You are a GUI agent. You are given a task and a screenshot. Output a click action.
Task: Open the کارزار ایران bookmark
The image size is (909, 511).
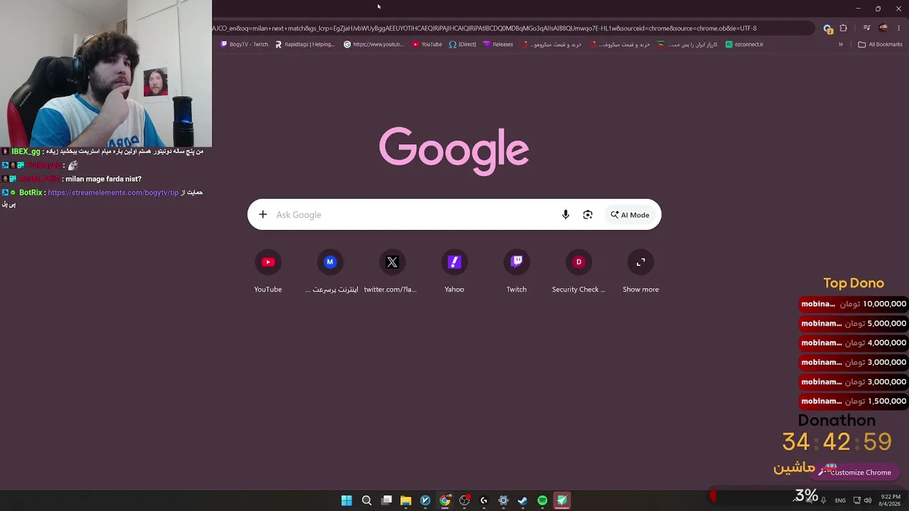pos(687,44)
